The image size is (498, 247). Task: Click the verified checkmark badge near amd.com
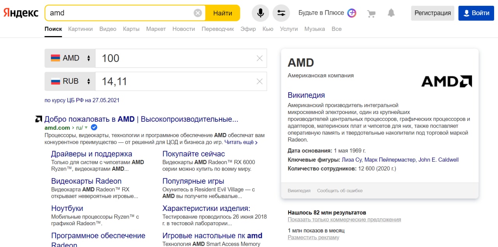click(x=94, y=128)
